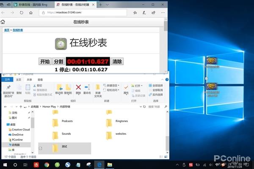Image resolution: width=254 pixels, height=169 pixels.
Task: Open the 在线秒表 breadcrumb link
Action: [x=18, y=30]
